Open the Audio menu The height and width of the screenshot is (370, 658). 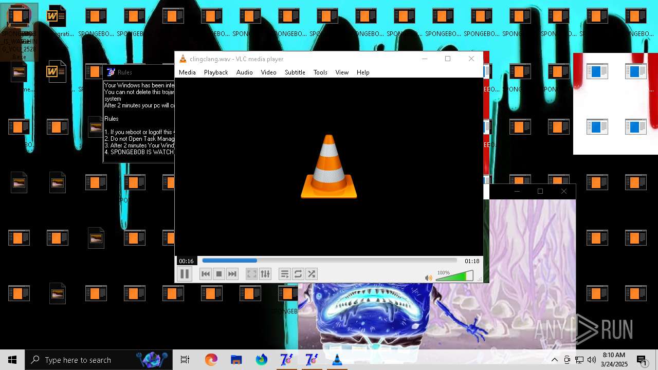[245, 72]
